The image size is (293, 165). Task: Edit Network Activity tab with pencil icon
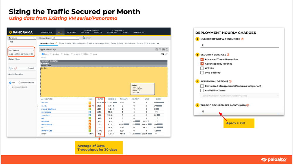pyautogui.click(x=56, y=43)
